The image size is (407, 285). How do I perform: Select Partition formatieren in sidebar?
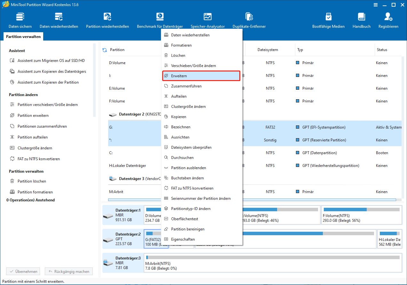click(x=31, y=192)
